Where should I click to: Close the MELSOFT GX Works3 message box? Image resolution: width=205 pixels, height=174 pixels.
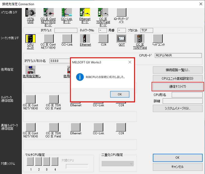130,62
